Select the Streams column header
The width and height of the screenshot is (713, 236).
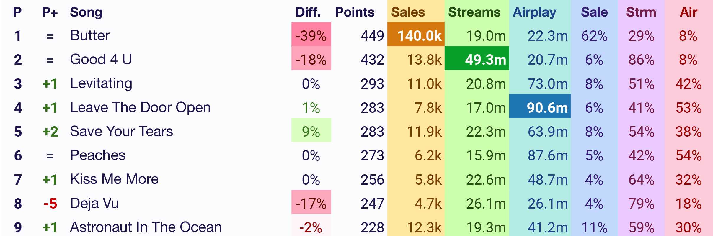pos(474,12)
